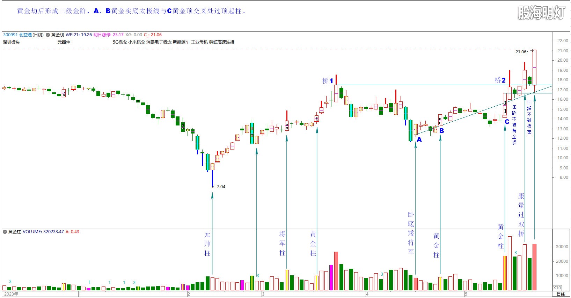Click the 9.00 tick on the price axis

coord(564,168)
